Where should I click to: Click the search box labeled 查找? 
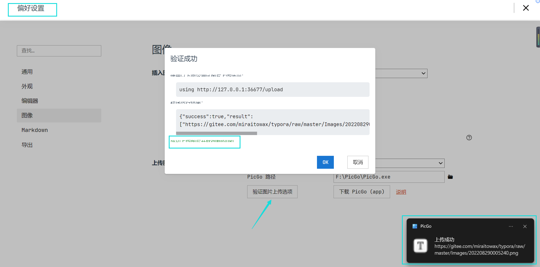(59, 51)
